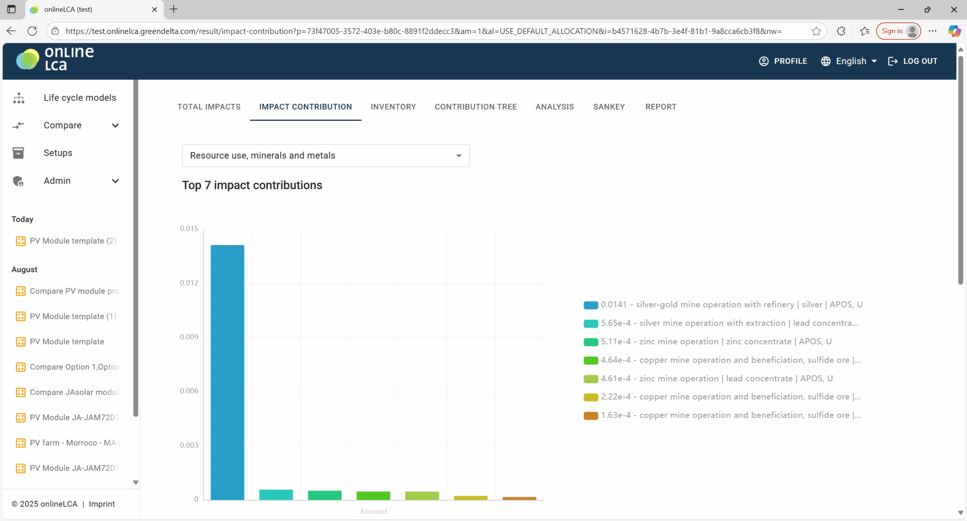
Task: Click the Life cycle models sidebar icon
Action: [18, 98]
